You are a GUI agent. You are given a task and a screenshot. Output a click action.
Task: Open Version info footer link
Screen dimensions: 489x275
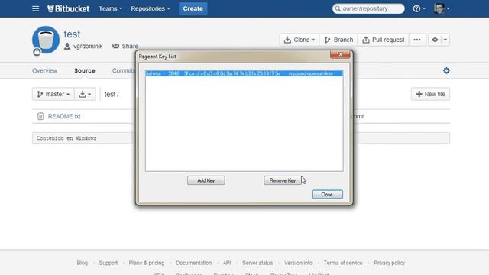tap(298, 263)
